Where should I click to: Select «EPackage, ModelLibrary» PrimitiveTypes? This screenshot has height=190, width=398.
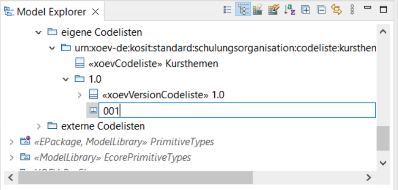123,142
